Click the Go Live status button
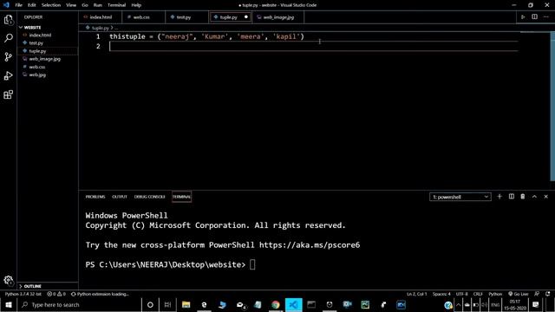 (x=519, y=294)
